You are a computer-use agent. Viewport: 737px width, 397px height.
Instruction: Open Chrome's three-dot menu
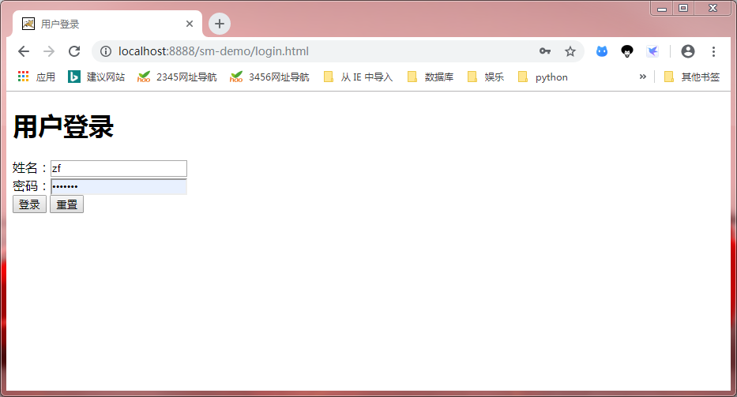point(713,51)
